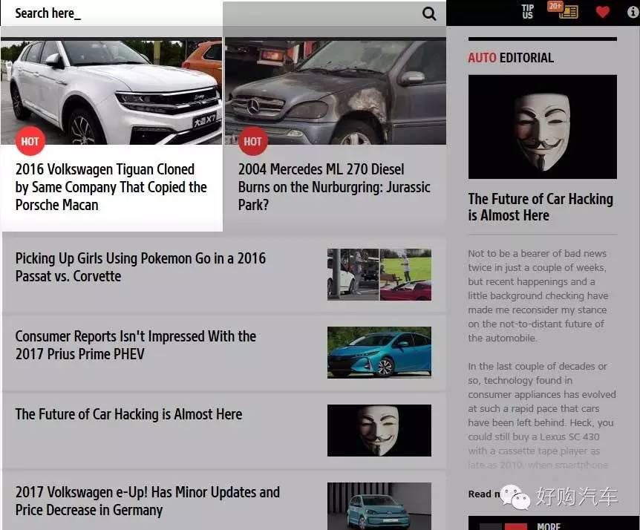Open the white Volkswagen Tiguan clone photo
The image size is (640, 530).
click(111, 91)
